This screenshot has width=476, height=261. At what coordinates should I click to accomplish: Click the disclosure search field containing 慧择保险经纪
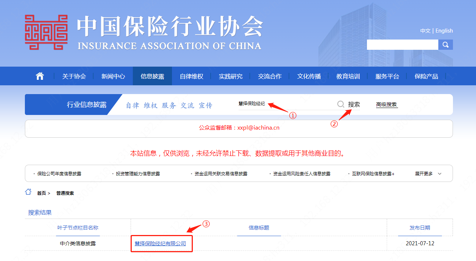[285, 104]
